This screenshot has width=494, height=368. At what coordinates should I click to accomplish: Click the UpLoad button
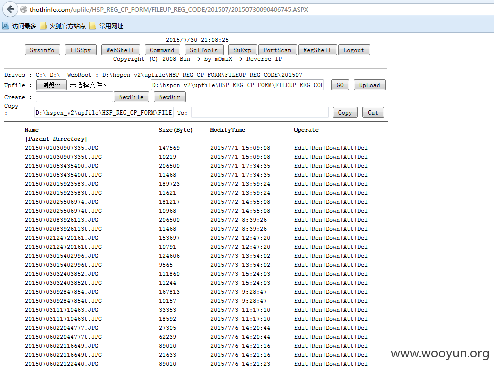click(x=370, y=85)
